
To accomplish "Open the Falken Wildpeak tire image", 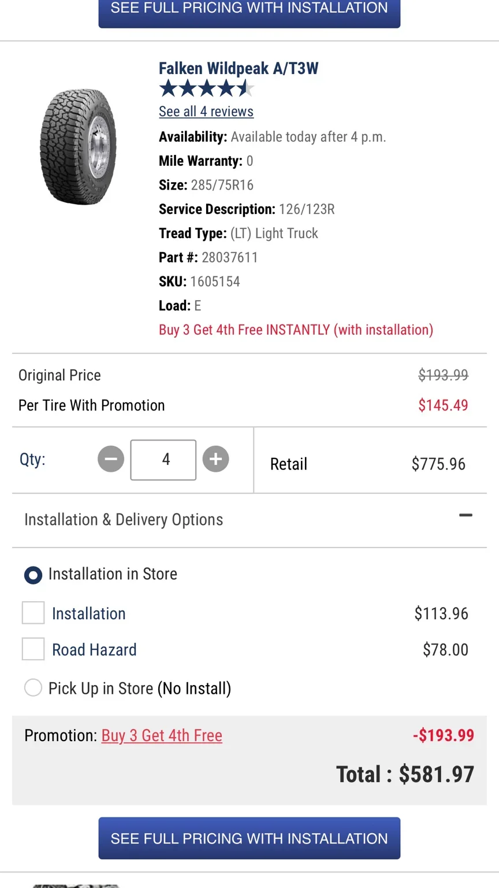I will (78, 147).
